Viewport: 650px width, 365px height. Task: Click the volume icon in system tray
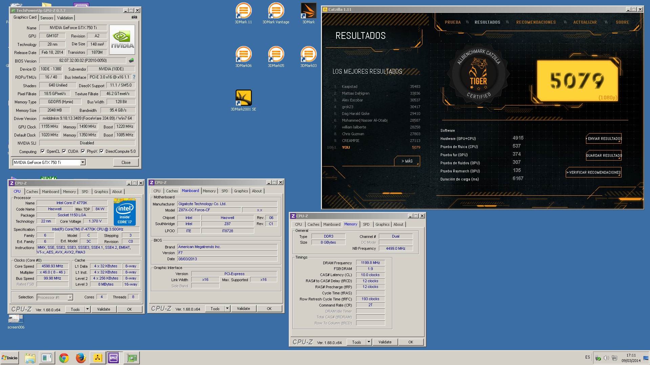(606, 358)
